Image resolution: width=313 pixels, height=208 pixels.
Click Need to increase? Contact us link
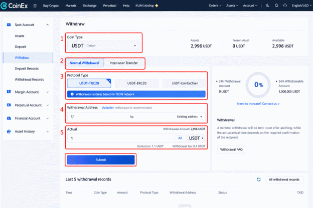click(x=258, y=103)
